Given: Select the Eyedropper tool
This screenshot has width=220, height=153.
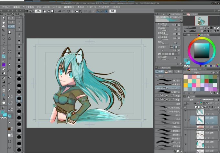Looking at the screenshot, I should point(4,43).
